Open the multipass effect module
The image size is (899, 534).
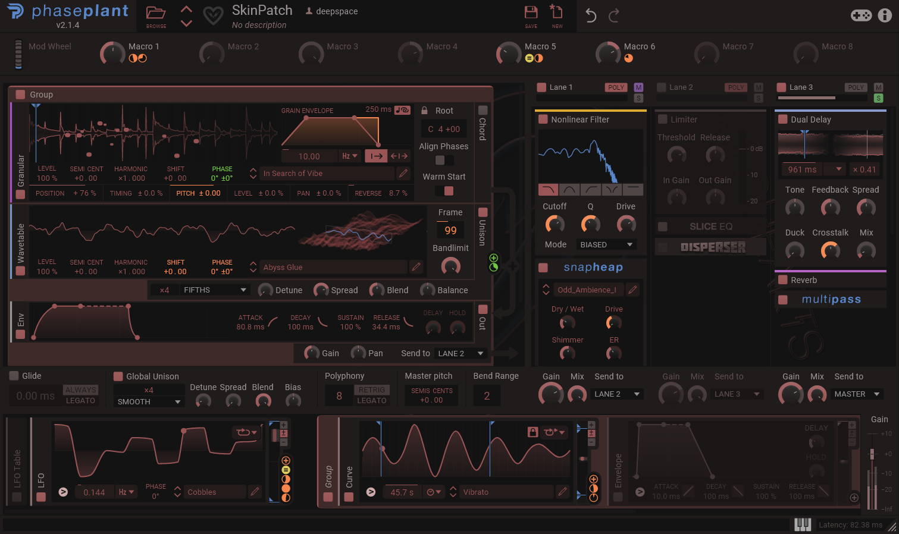[831, 300]
